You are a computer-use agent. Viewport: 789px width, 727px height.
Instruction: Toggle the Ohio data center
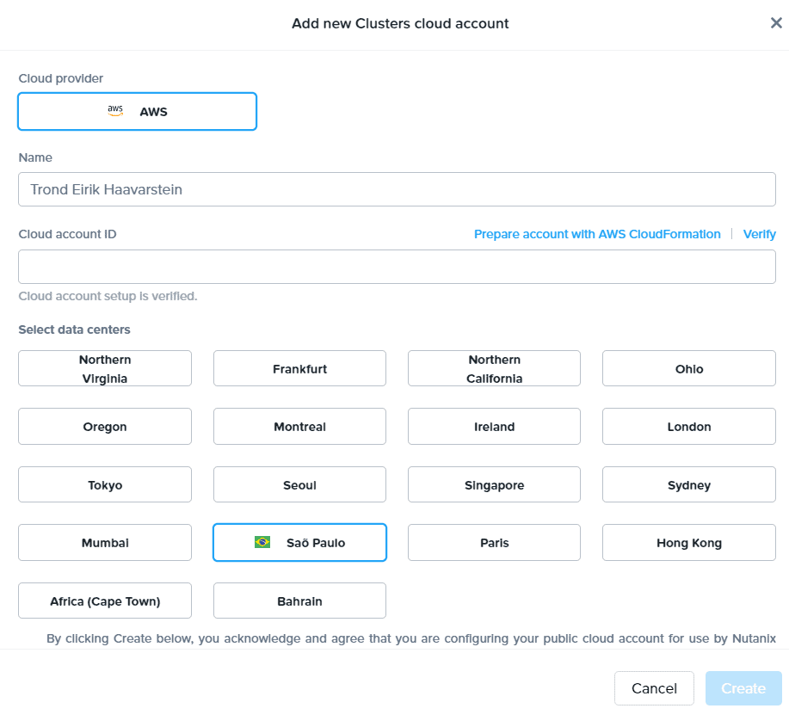point(689,368)
